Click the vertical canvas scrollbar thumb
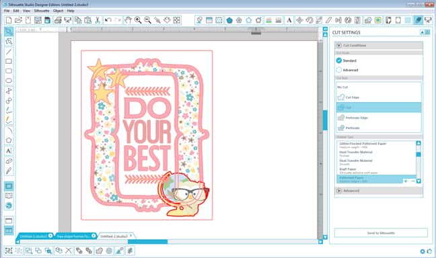This screenshot has height=258, width=436. [x=325, y=120]
